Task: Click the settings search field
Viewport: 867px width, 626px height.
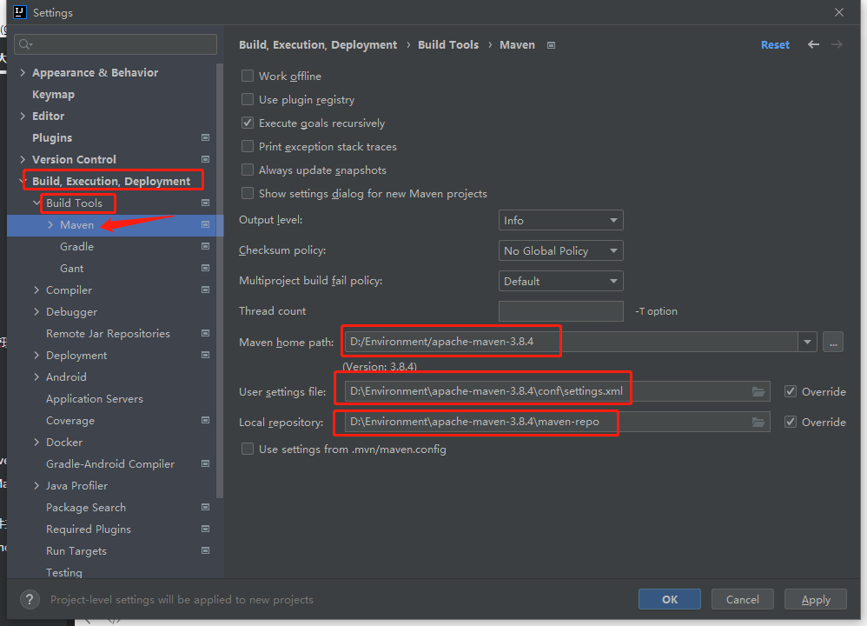Action: coord(116,44)
